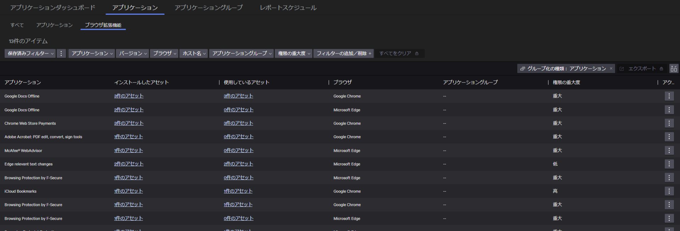
Task: Select the アプリケーション sub-tab below main tabs
Action: pos(54,25)
